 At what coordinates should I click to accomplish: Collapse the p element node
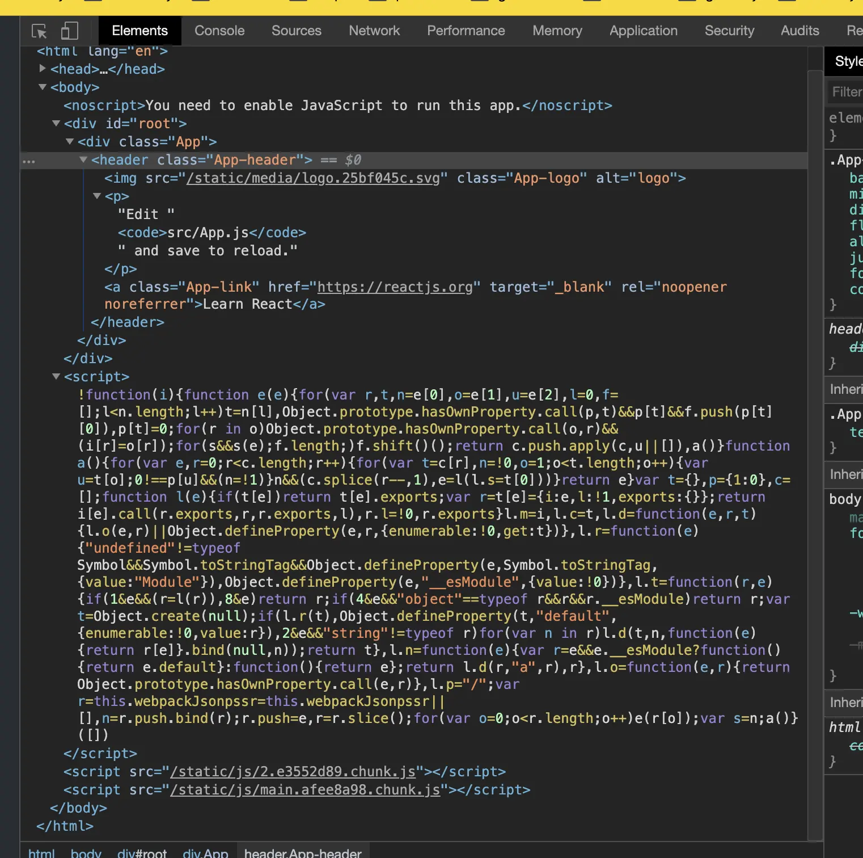click(97, 196)
